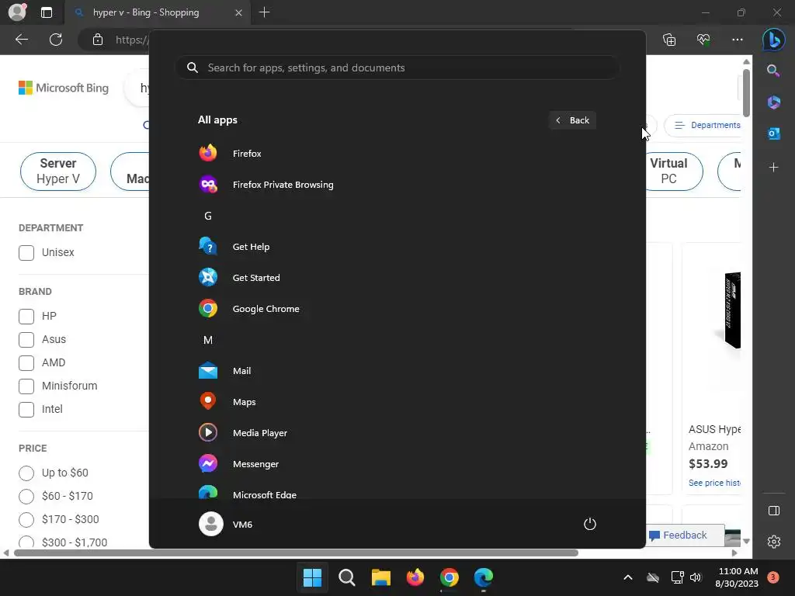This screenshot has height=596, width=795.
Task: Open the network status tray icon
Action: point(677,577)
